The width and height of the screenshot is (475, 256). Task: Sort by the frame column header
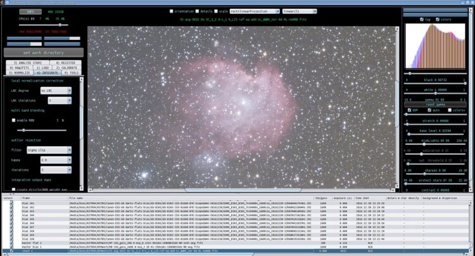(44, 198)
